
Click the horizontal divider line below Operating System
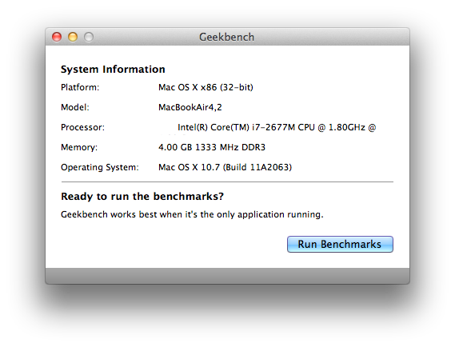227,182
